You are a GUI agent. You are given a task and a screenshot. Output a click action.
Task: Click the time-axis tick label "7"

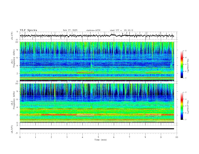[x=130, y=137]
